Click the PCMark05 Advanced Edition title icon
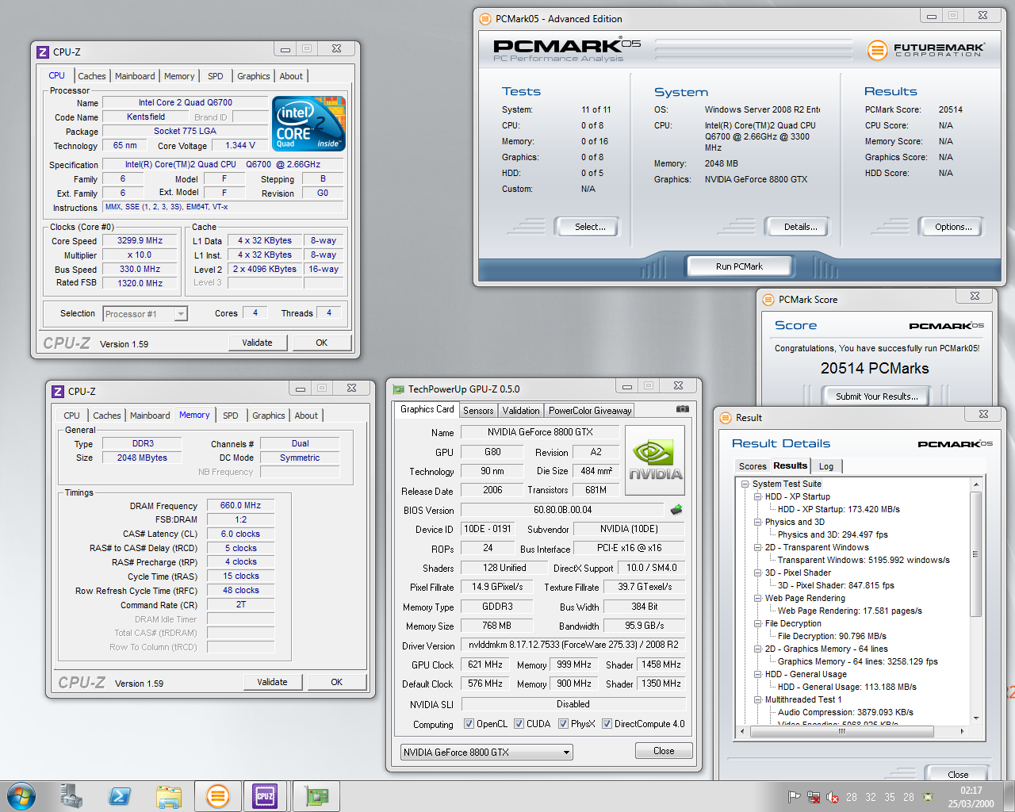Screen dimensions: 1015x812 [x=485, y=19]
